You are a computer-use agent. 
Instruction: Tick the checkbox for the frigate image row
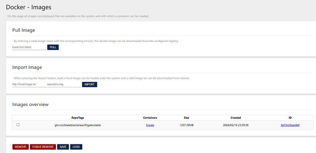[18, 125]
